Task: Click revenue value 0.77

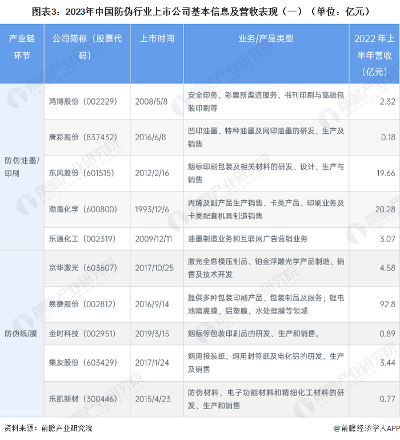Action: point(387,399)
